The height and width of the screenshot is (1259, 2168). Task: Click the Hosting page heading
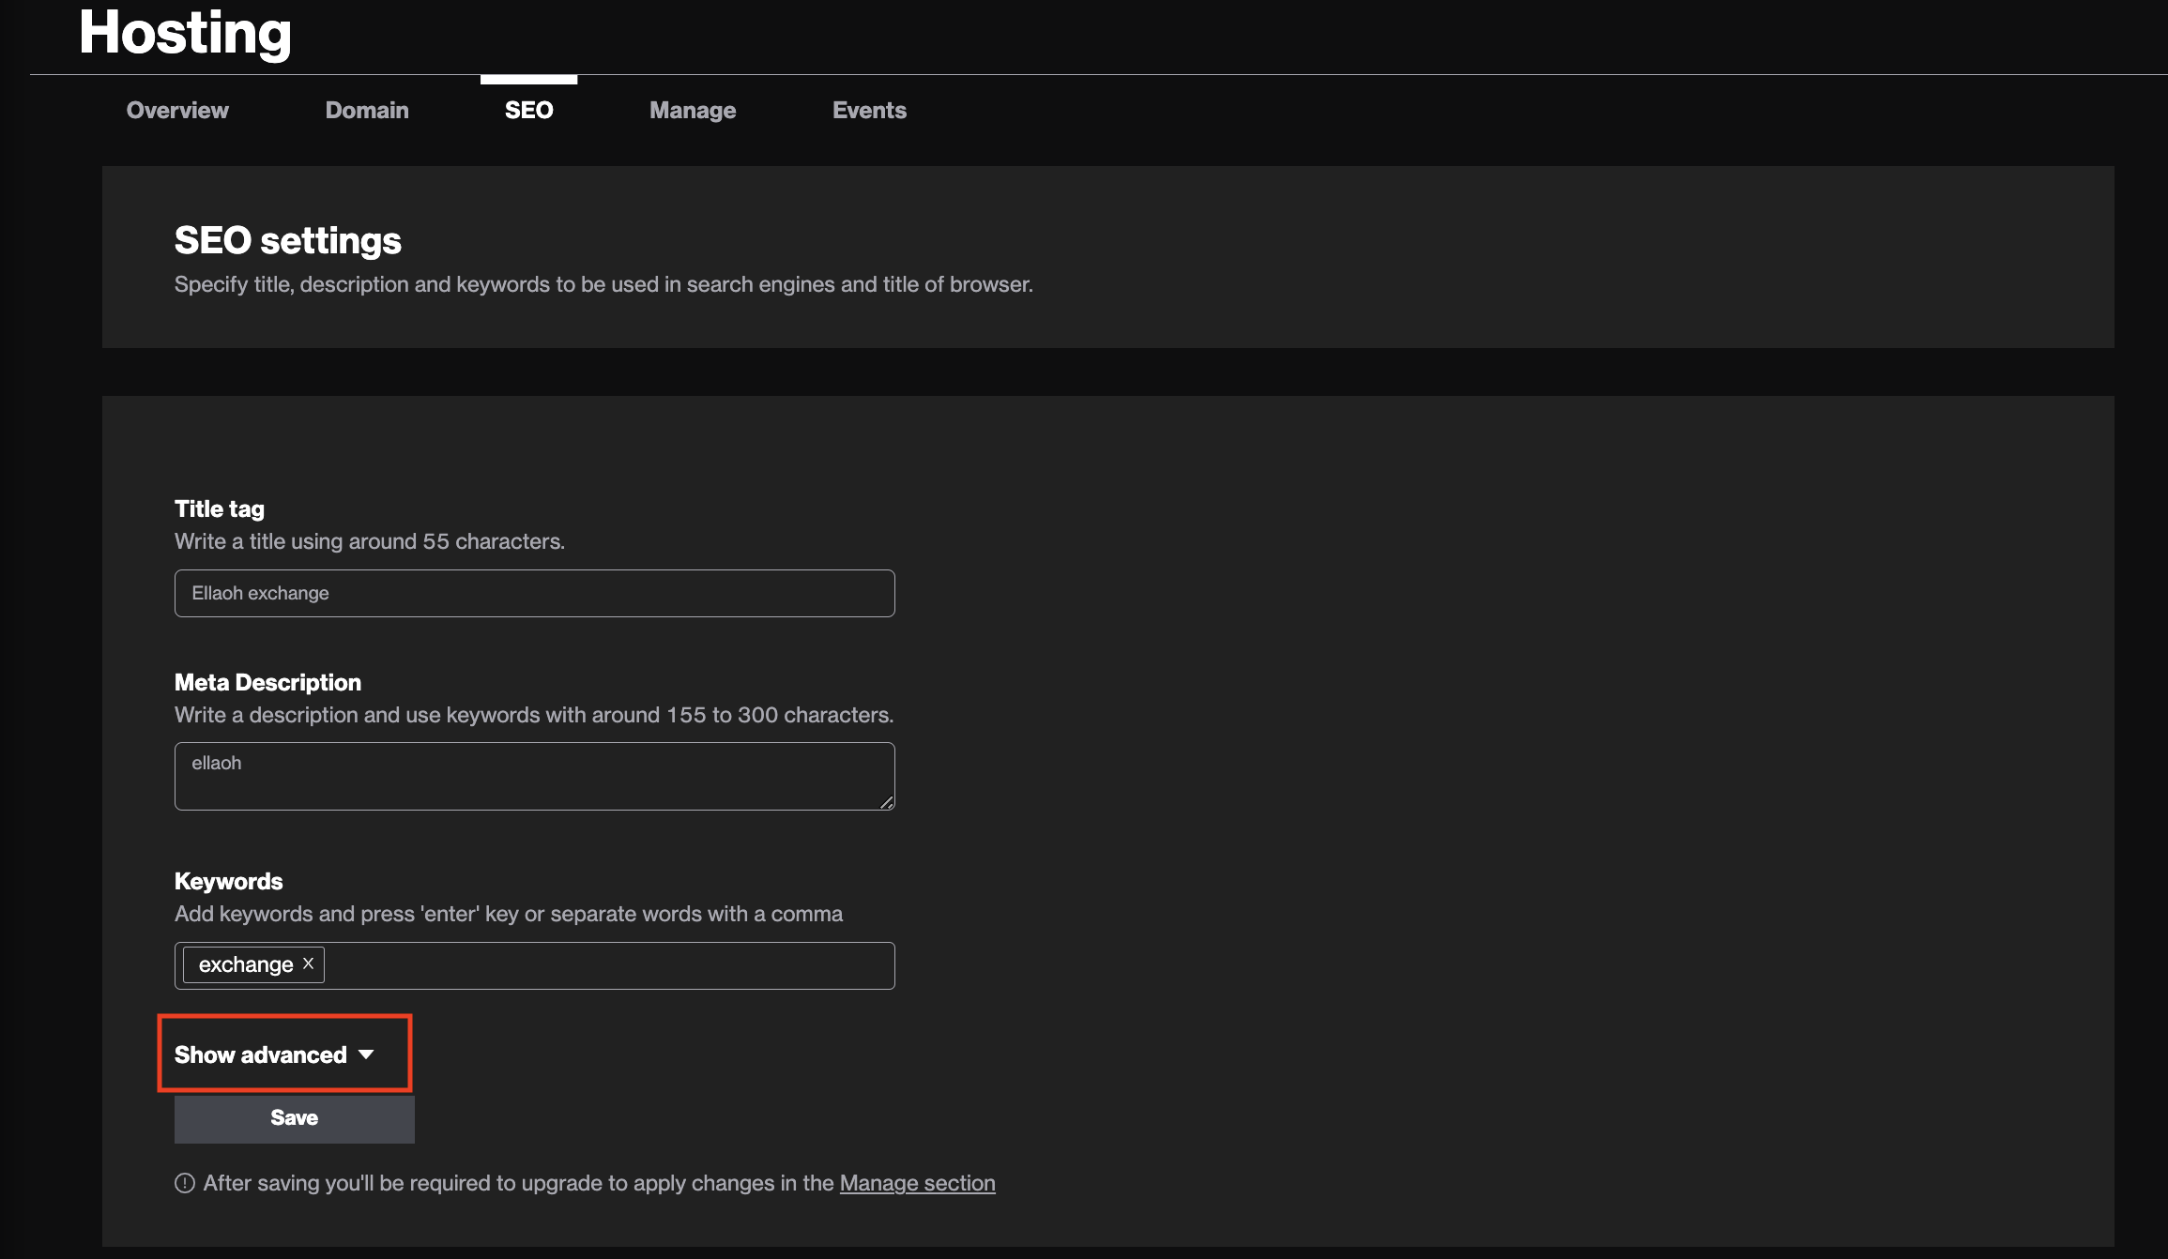(185, 33)
